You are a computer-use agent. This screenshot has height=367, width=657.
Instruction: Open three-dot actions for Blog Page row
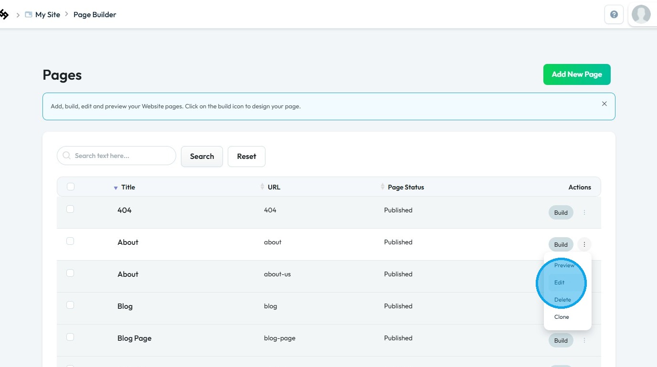click(x=584, y=340)
